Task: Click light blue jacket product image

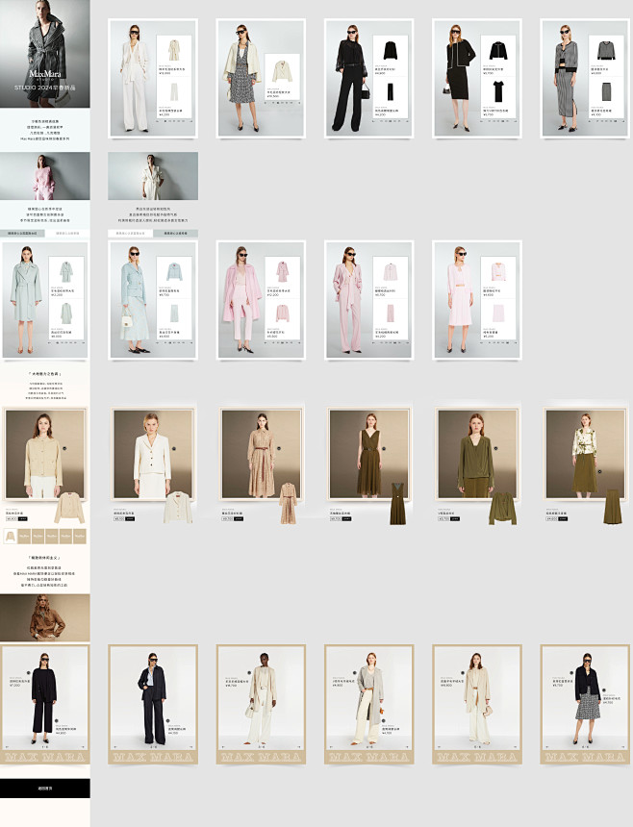Action: tap(174, 271)
